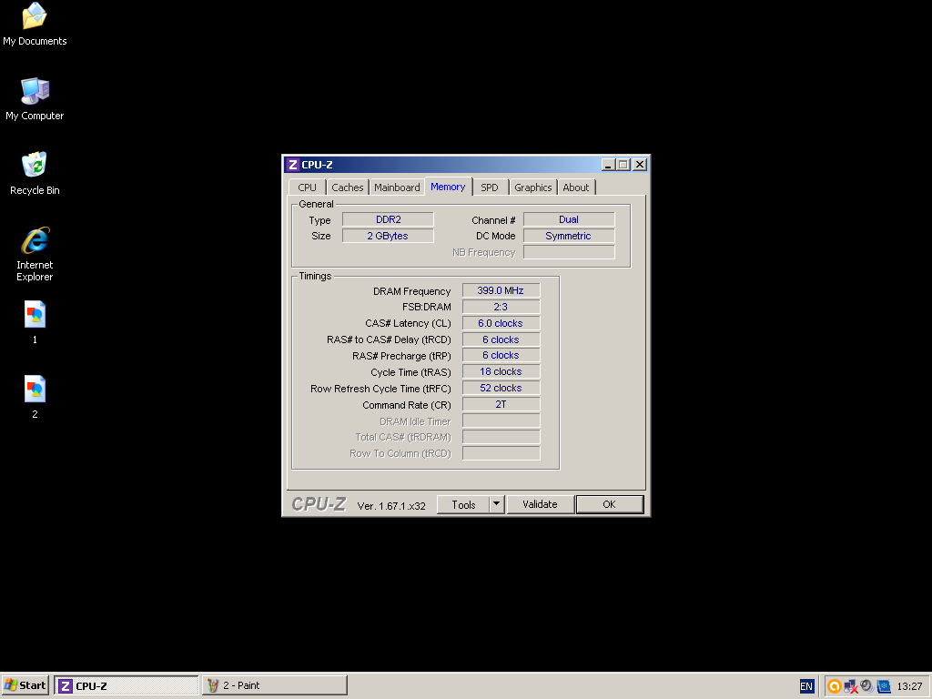Viewport: 932px width, 699px height.
Task: Expand the Tools dropdown arrow
Action: tap(497, 504)
